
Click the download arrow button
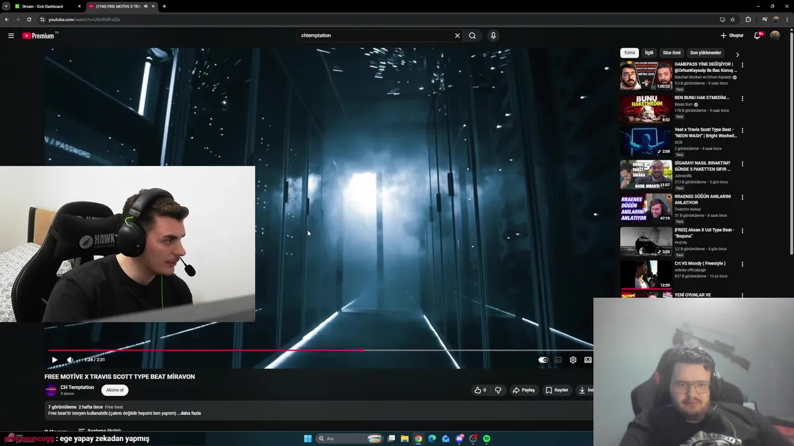pyautogui.click(x=584, y=390)
